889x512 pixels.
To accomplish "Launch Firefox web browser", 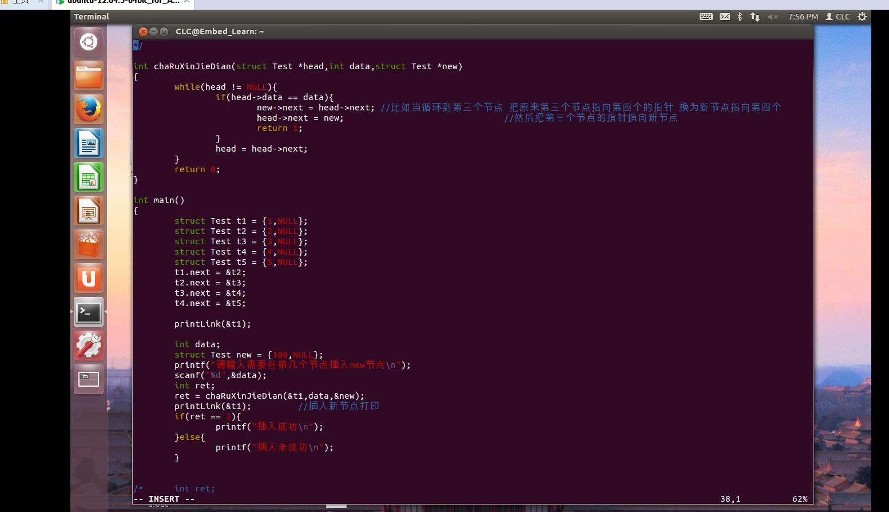I will pos(89,110).
